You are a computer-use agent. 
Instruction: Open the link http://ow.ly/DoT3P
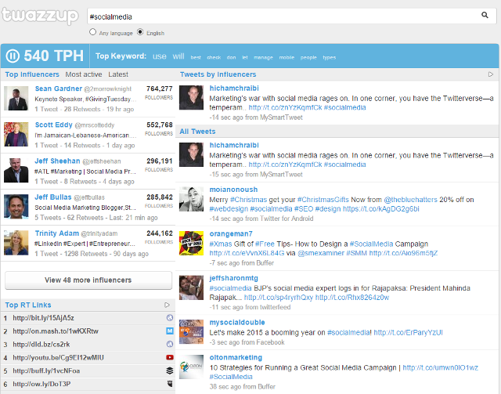click(41, 384)
